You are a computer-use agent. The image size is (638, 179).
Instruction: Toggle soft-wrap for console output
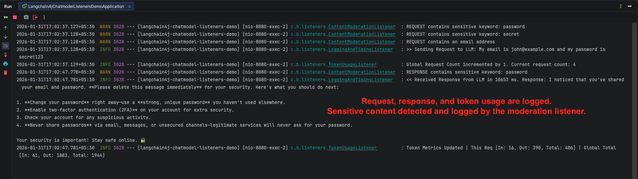click(x=6, y=46)
